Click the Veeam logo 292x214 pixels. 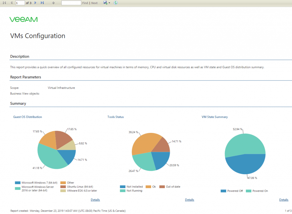[23, 20]
